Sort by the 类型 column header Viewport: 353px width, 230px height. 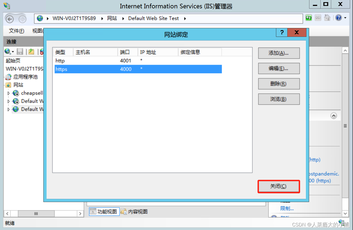pyautogui.click(x=63, y=52)
